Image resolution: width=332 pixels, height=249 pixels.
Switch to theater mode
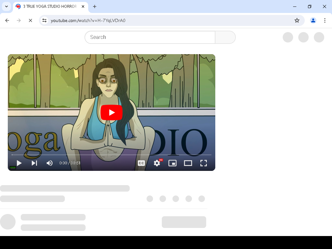(x=188, y=163)
